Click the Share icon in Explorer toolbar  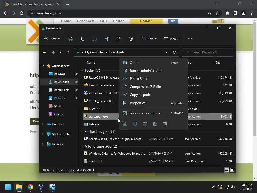point(119,39)
